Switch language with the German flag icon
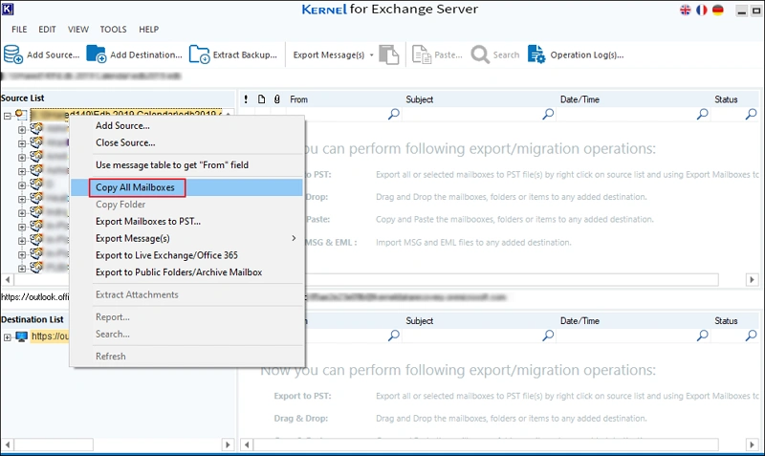765x456 pixels. [x=718, y=11]
